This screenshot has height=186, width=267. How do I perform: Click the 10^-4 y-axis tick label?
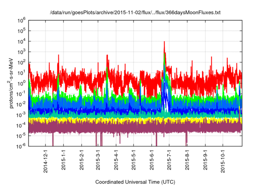pyautogui.click(x=21, y=125)
